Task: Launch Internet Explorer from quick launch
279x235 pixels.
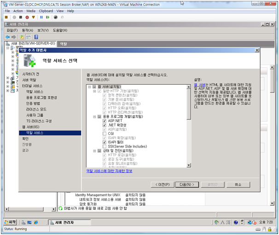Action: pyautogui.click(x=36, y=223)
